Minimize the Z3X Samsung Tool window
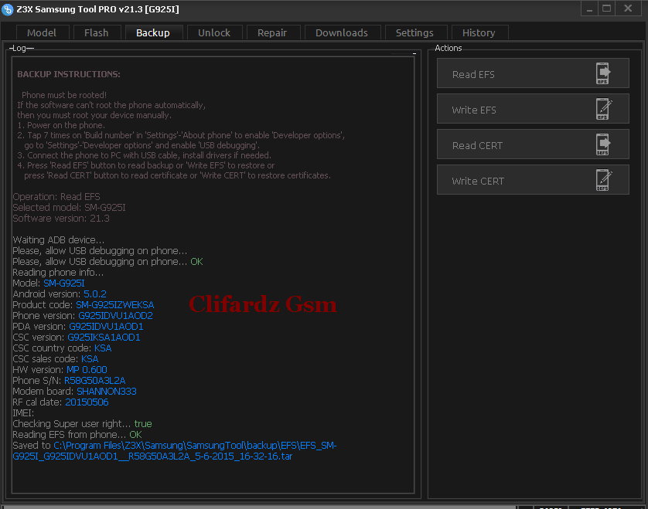This screenshot has width=648, height=509. (589, 8)
